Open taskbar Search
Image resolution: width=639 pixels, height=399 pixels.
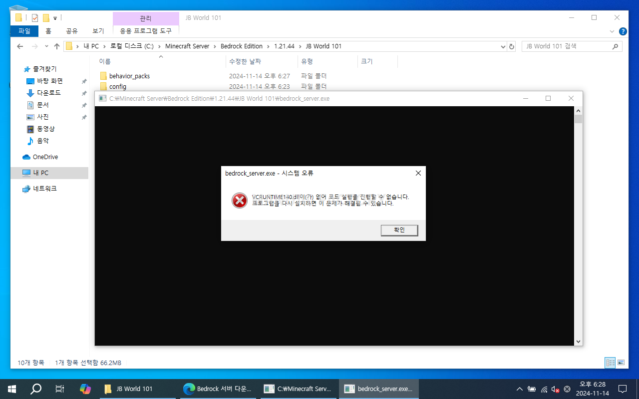[36, 389]
